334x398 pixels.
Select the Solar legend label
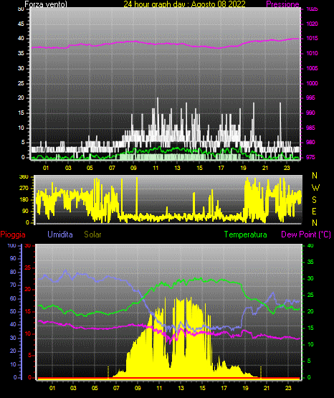[x=93, y=234]
